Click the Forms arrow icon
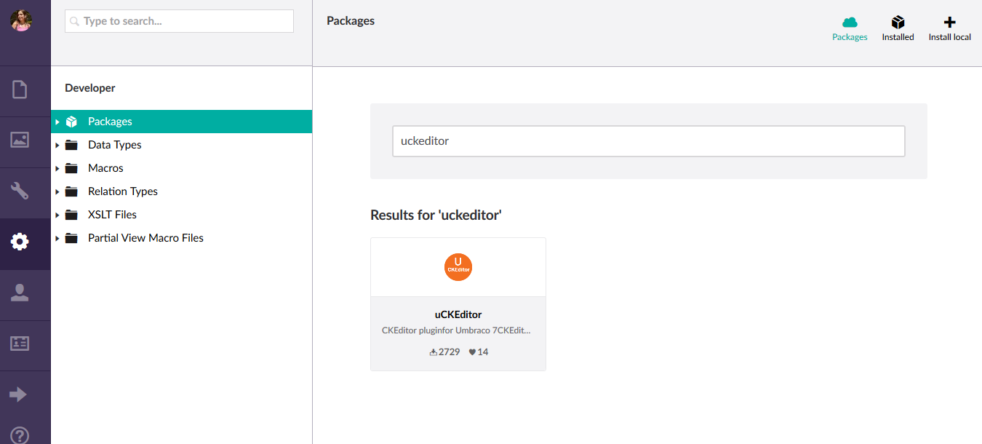982x444 pixels. point(18,394)
